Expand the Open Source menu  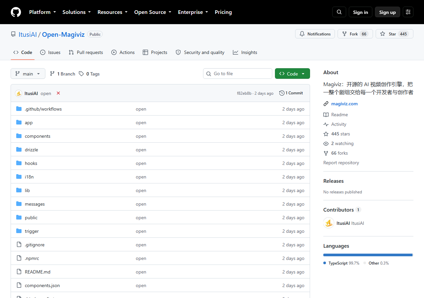click(153, 12)
